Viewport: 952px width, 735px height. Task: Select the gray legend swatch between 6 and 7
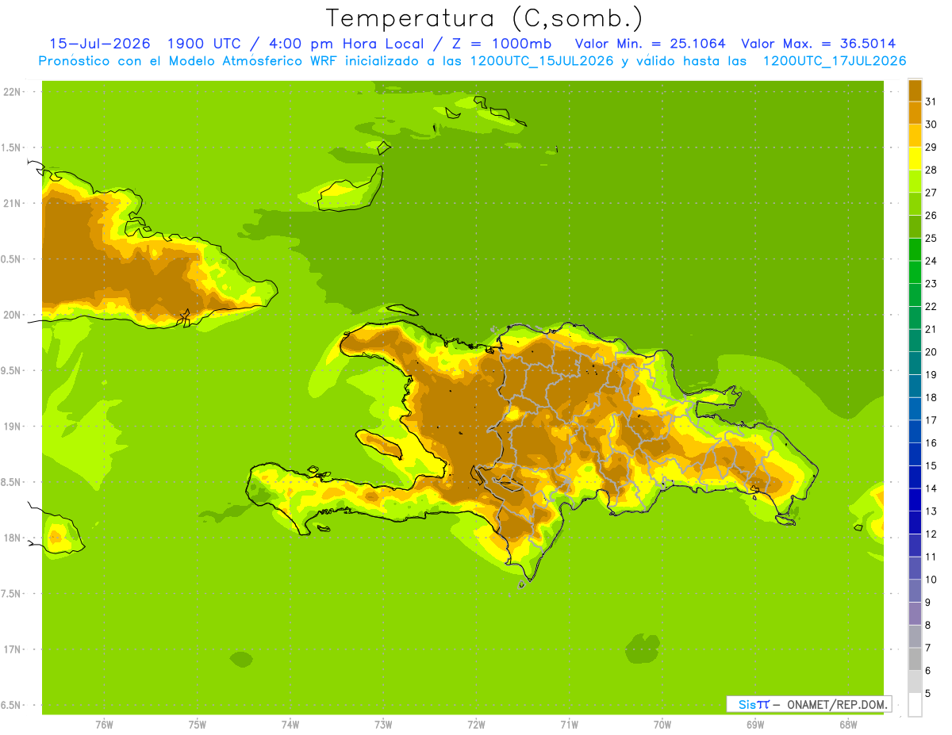coord(915,660)
